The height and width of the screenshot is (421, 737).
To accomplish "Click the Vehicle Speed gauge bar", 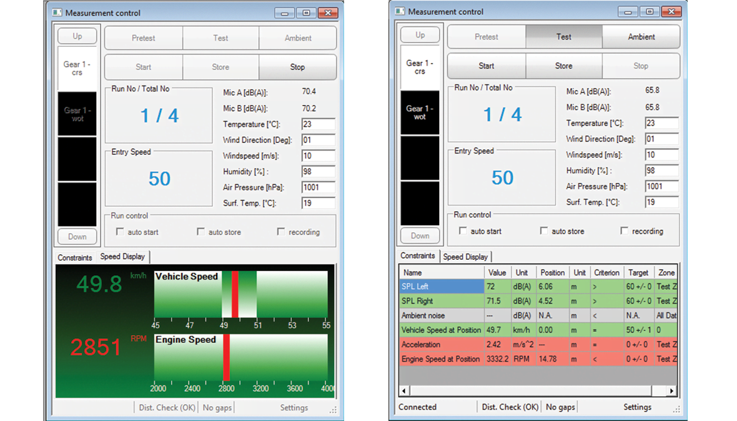I will (240, 294).
